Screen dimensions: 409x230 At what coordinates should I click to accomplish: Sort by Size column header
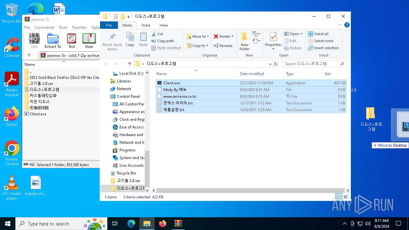click(334, 74)
